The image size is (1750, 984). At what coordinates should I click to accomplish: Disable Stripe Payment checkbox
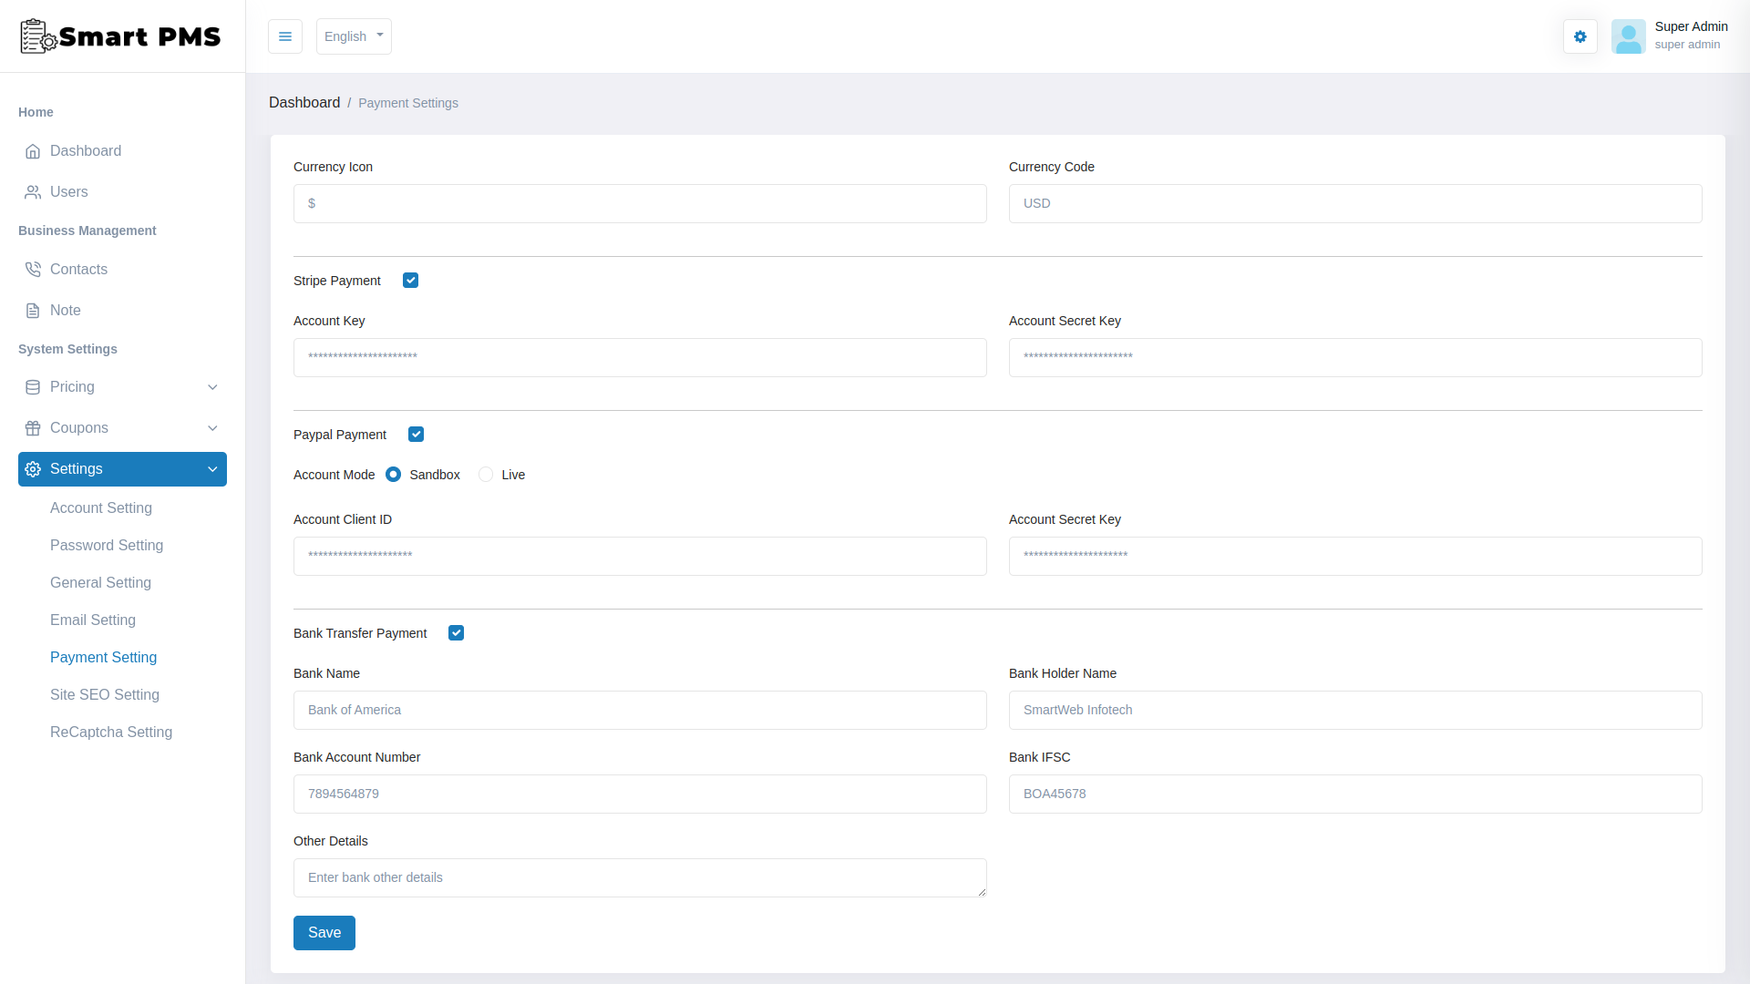point(410,280)
